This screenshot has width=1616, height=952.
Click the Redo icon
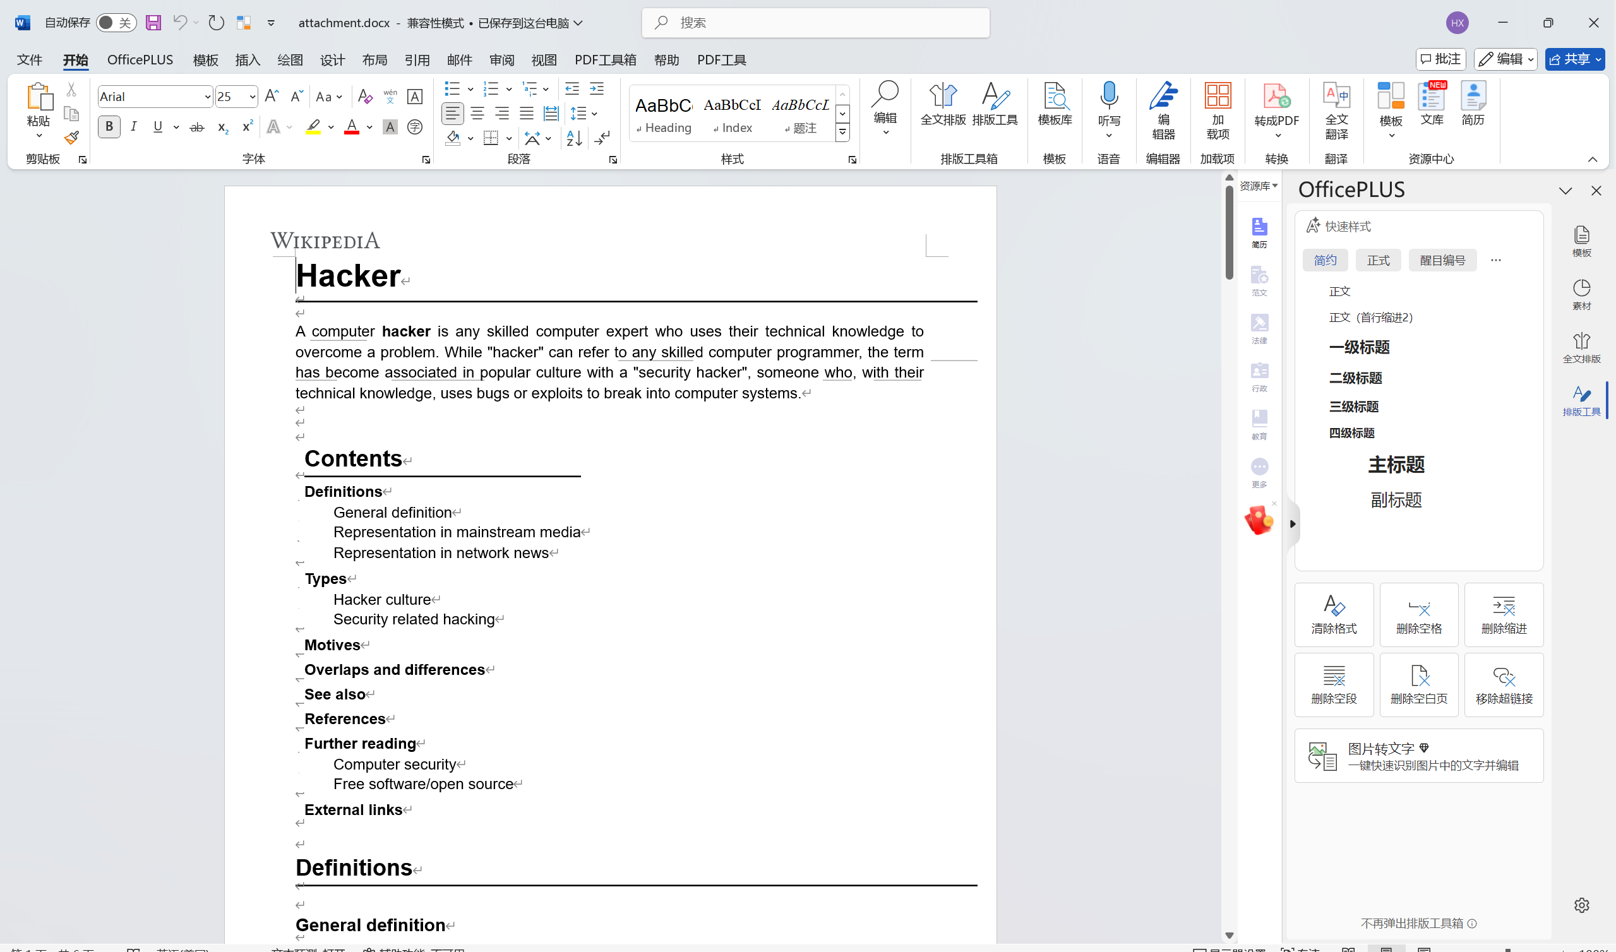pyautogui.click(x=216, y=23)
